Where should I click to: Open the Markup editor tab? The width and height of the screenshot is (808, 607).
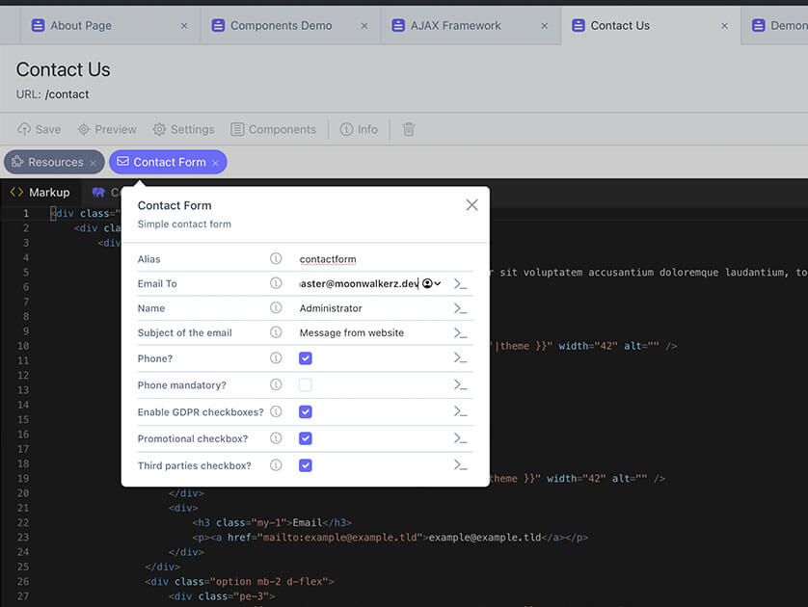(x=40, y=193)
